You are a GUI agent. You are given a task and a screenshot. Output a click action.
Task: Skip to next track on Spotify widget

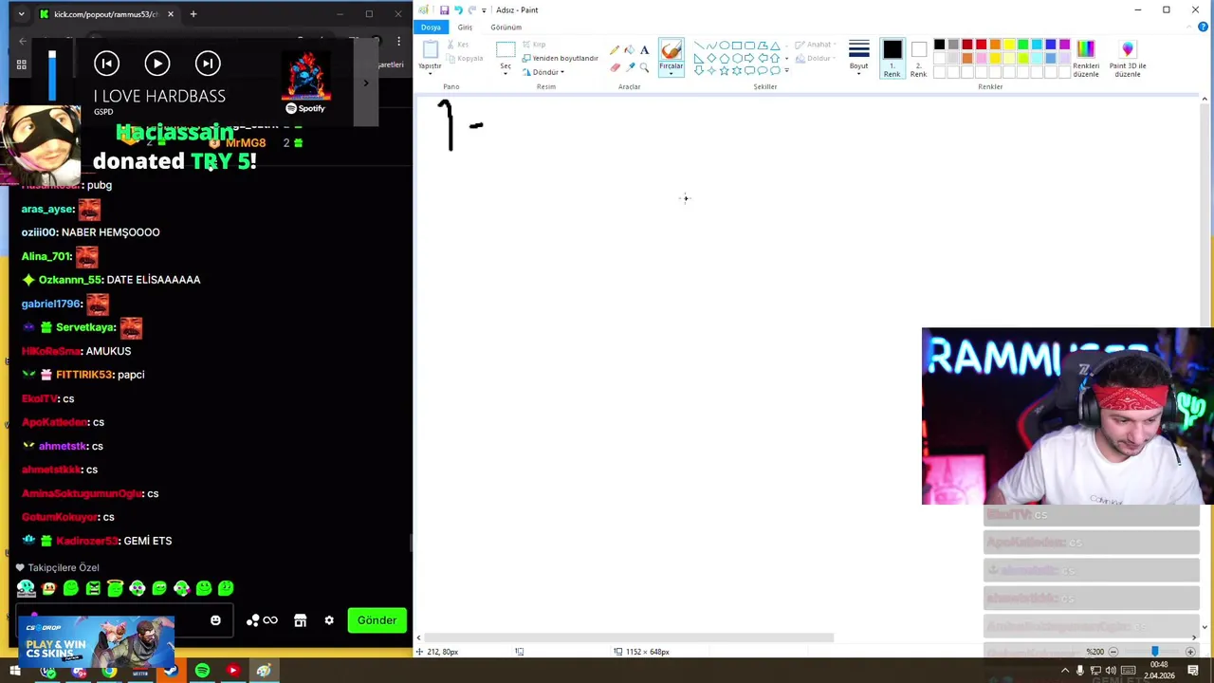coord(208,64)
